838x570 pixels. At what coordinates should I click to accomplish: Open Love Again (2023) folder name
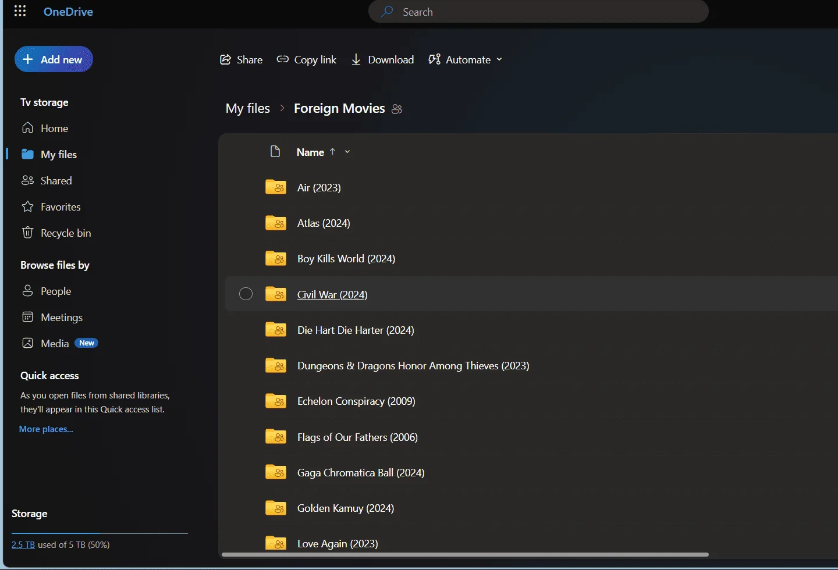point(338,544)
